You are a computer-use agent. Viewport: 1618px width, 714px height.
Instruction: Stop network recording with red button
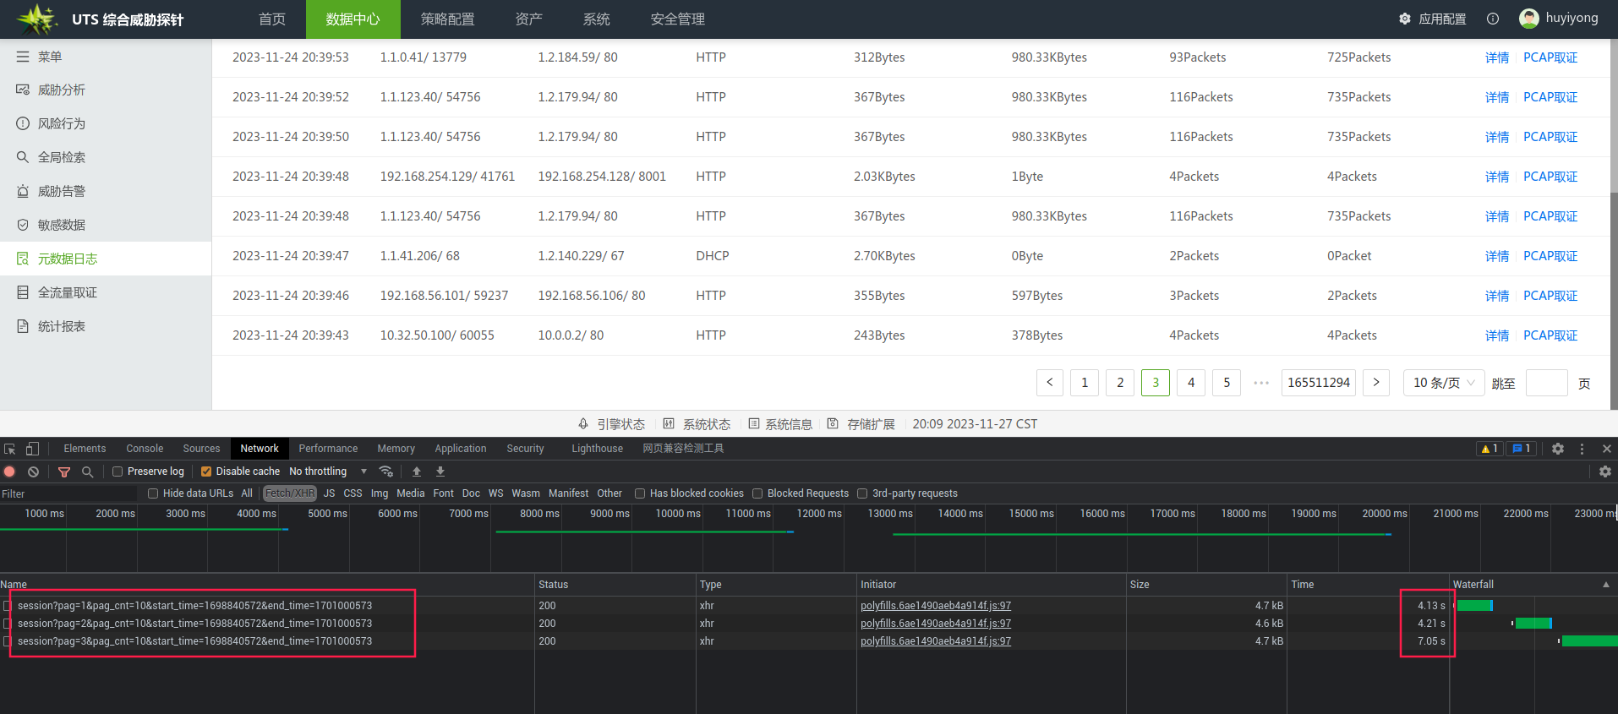[x=10, y=471]
